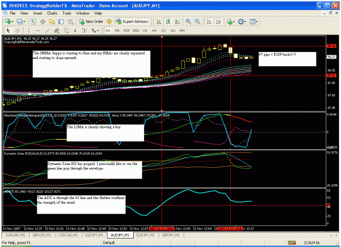This screenshot has height=247, width=341.
Task: Open MetaEditor with the yellow diamond icon
Action: [x=109, y=21]
